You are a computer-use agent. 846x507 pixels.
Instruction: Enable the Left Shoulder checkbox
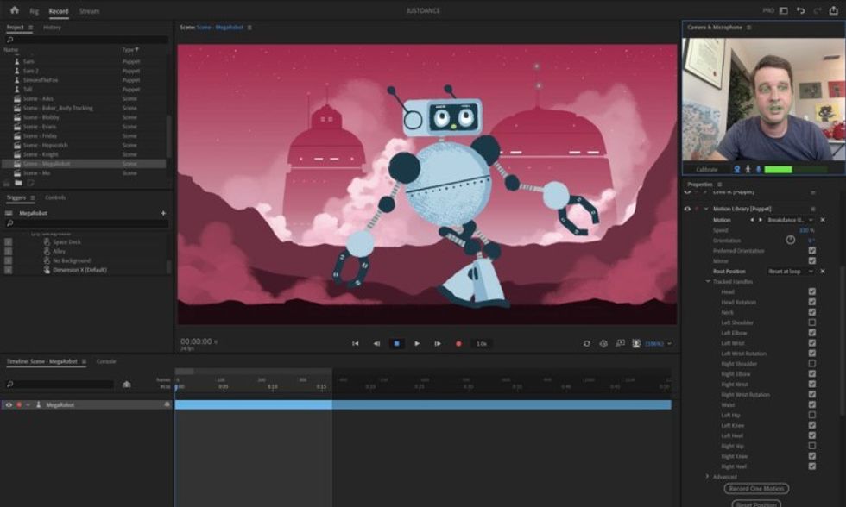(x=812, y=322)
